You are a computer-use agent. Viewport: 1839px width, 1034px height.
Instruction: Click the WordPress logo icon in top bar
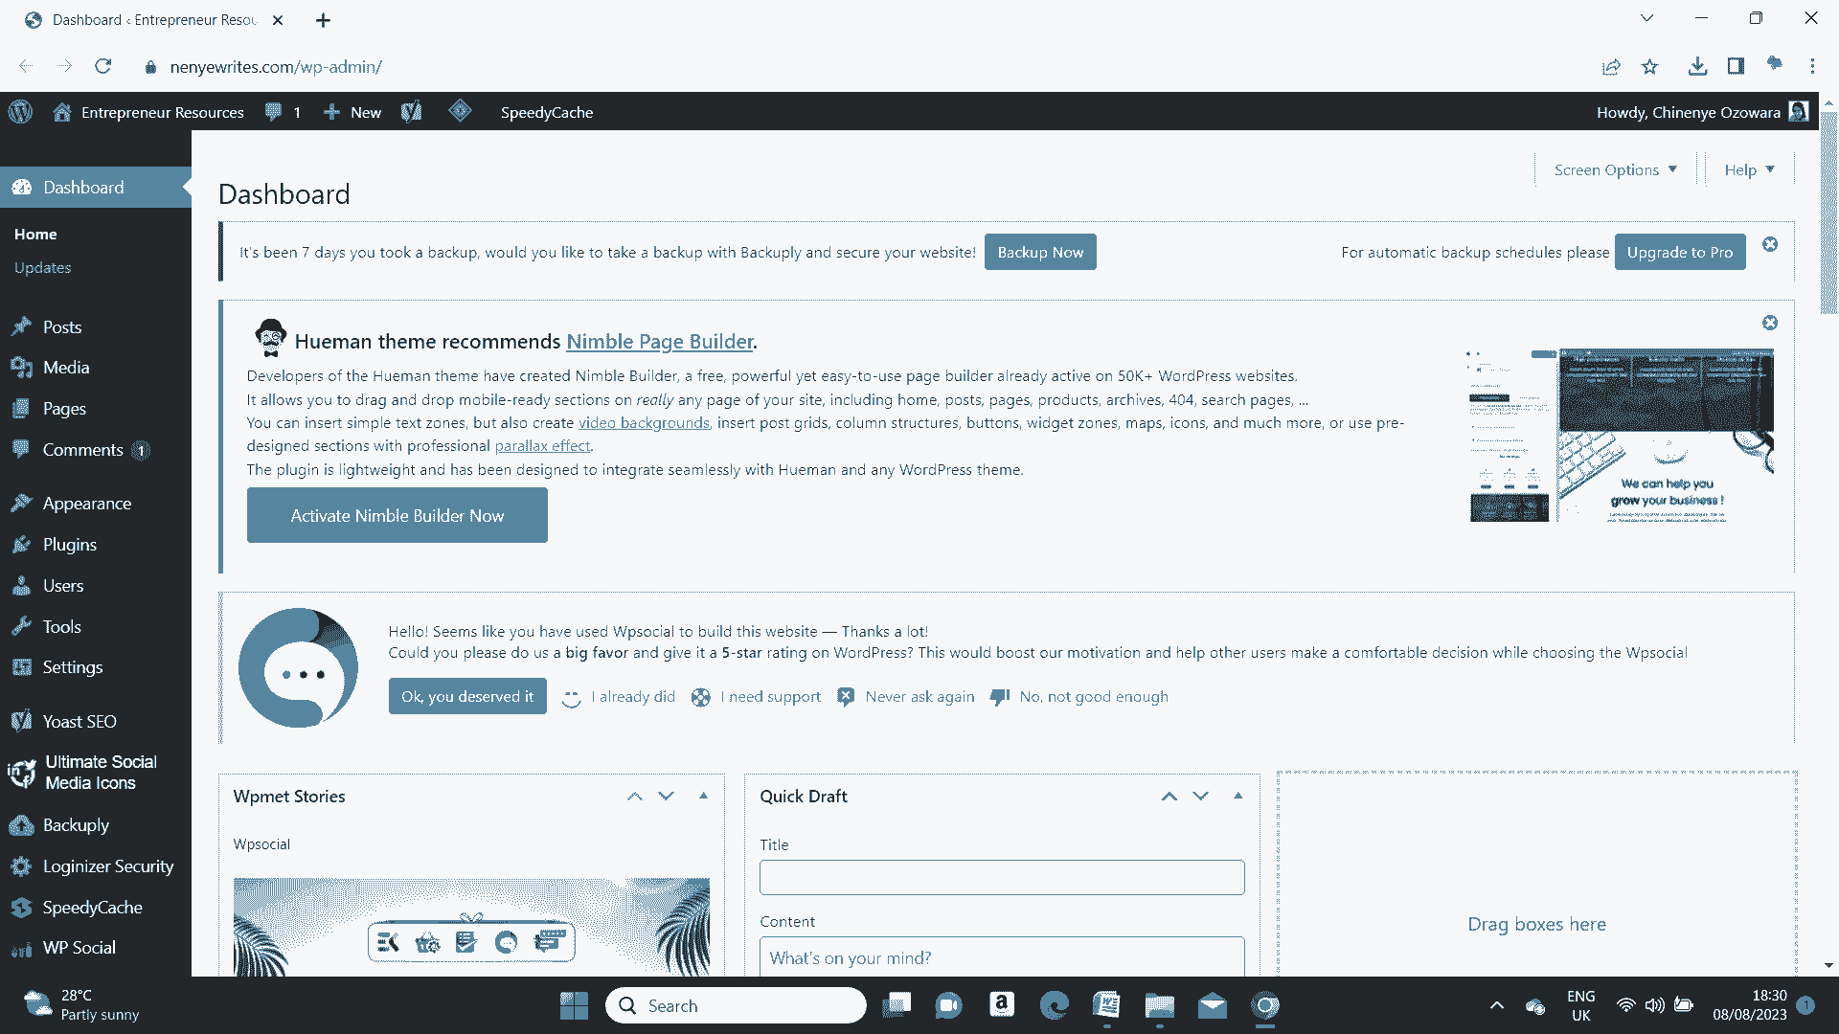pyautogui.click(x=21, y=111)
